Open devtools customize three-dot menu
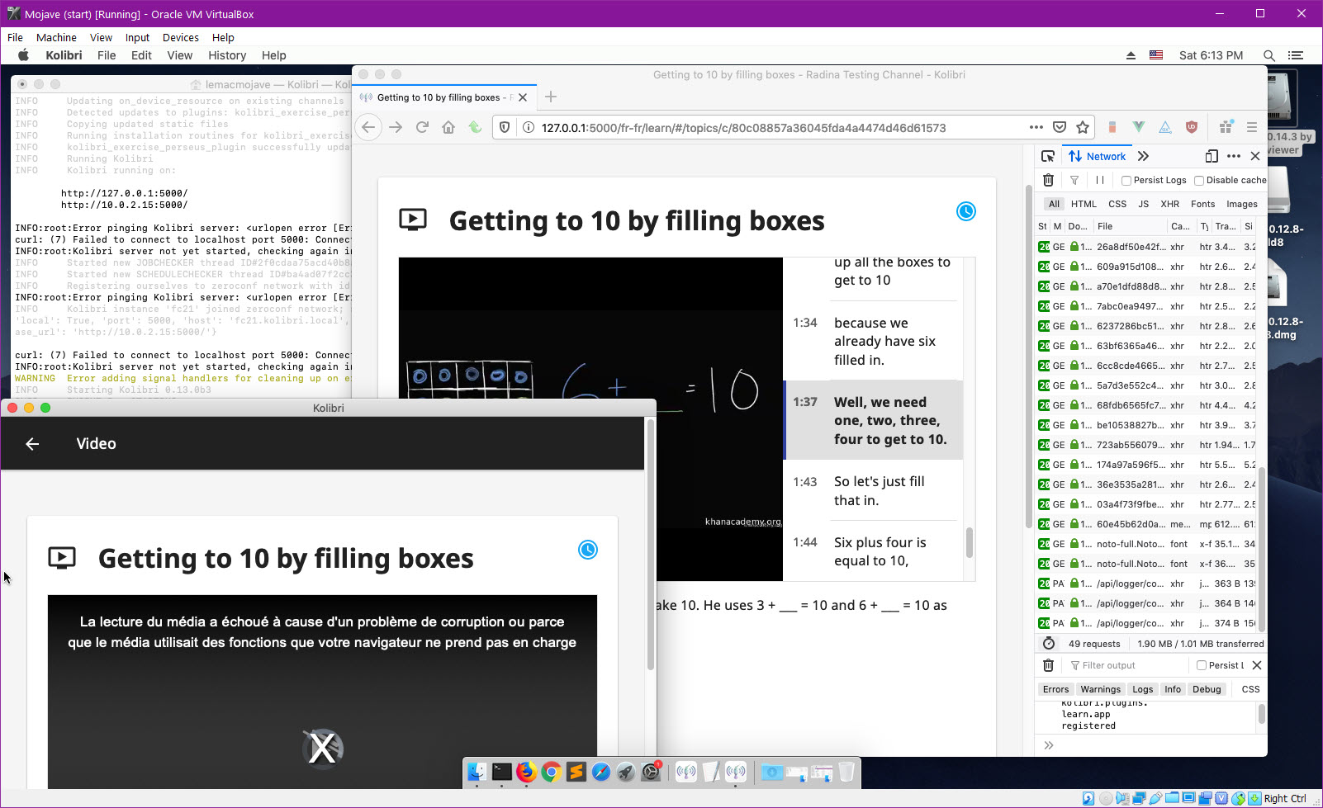Image resolution: width=1323 pixels, height=808 pixels. [x=1234, y=156]
